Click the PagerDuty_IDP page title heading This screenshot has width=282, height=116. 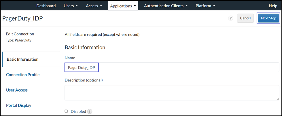(x=23, y=18)
